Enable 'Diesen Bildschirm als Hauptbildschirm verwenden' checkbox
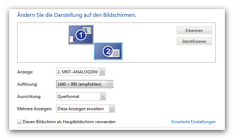234x139 pixels. [19, 122]
